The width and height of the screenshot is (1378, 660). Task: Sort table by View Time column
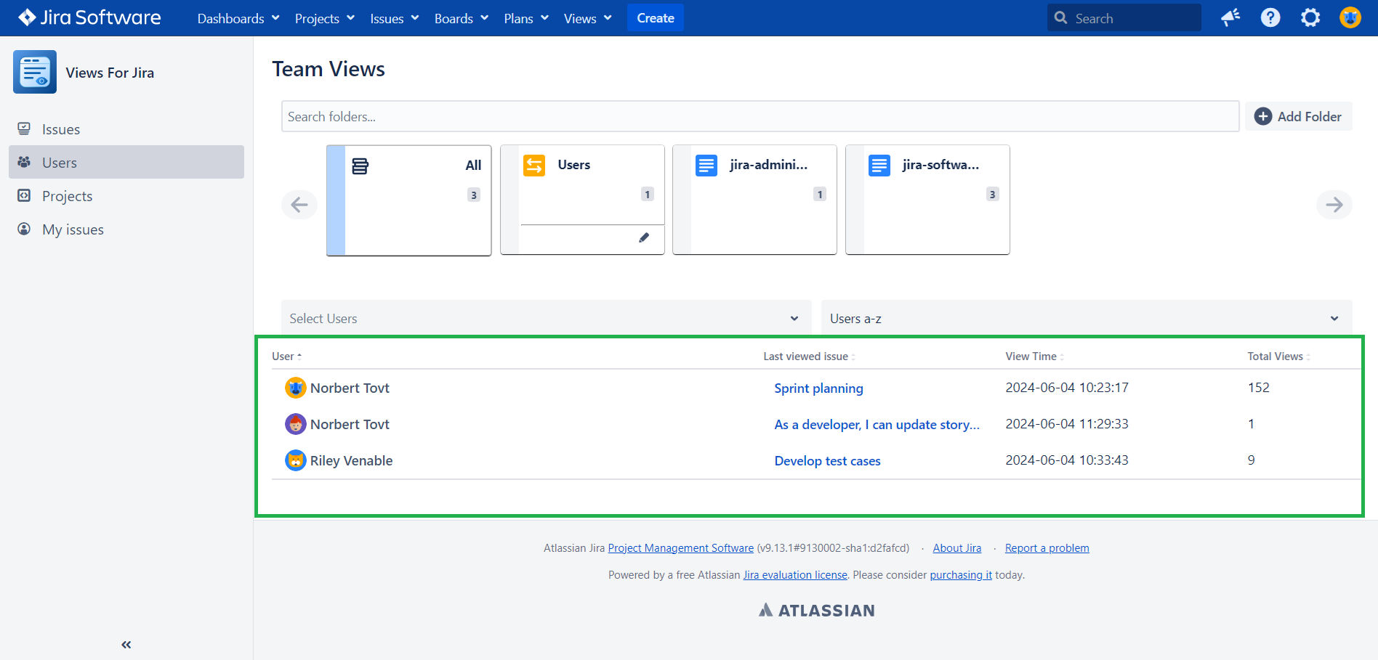(1034, 357)
